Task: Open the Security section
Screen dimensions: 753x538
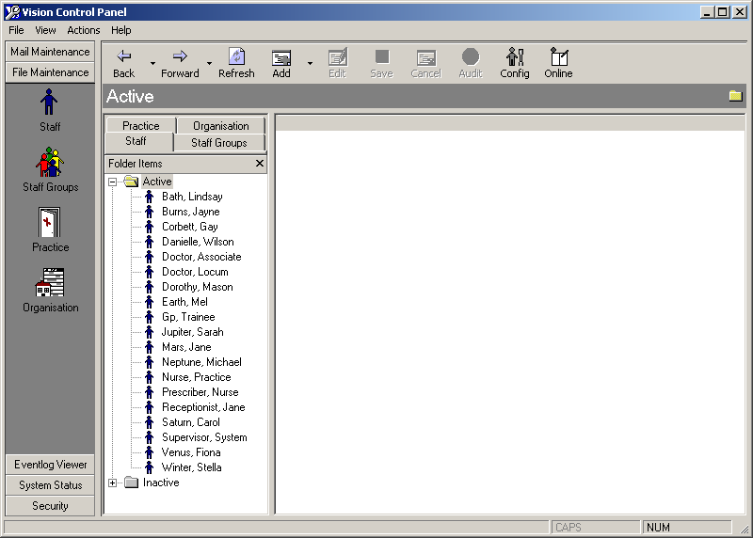Action: 50,506
